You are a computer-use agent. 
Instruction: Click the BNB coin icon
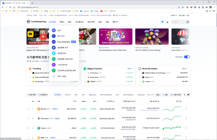[x=39, y=138]
